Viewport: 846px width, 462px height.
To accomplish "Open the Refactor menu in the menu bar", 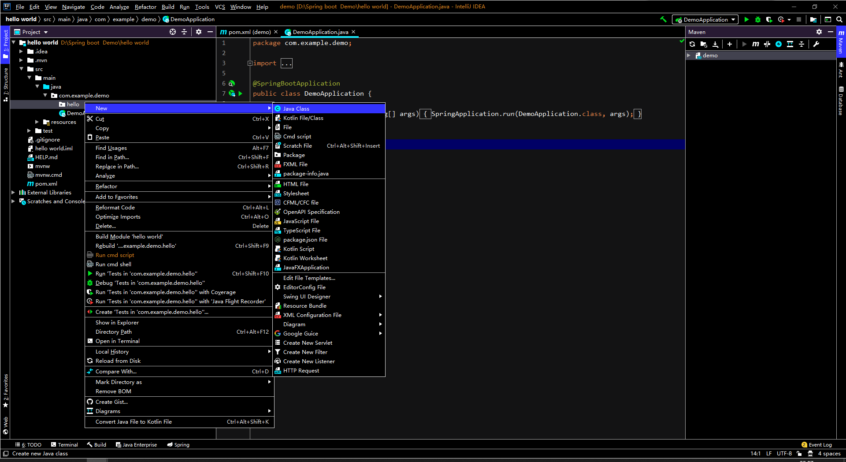I will click(145, 7).
